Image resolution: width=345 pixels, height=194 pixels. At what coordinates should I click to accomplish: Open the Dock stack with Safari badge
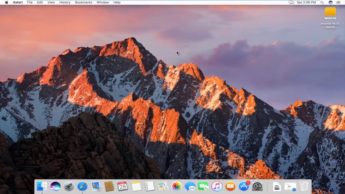(x=290, y=186)
